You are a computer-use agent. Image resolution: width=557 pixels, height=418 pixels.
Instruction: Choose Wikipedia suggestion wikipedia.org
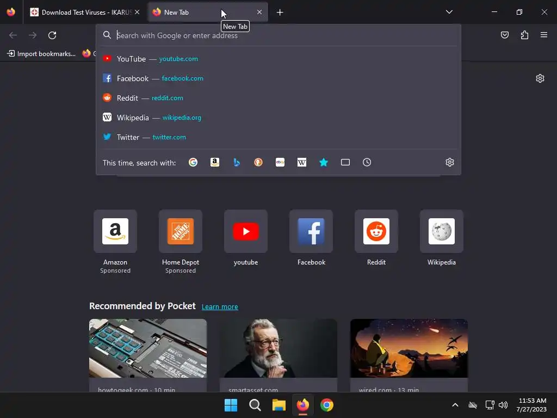278,118
